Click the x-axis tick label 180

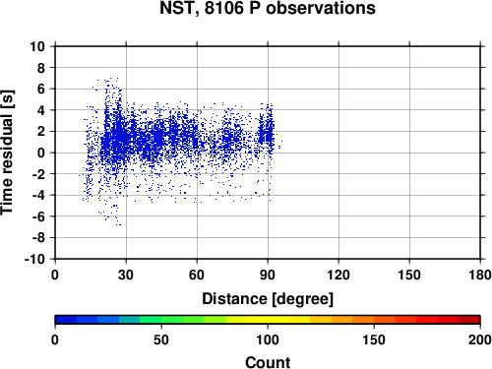480,275
